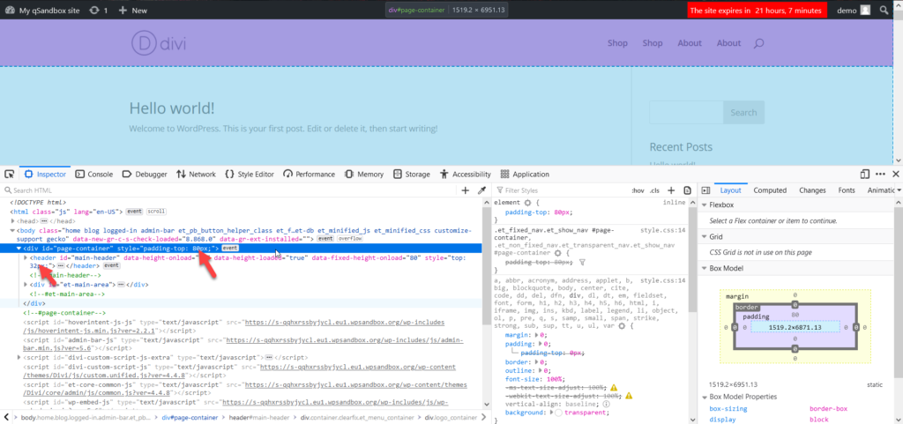
Task: Select header#main-header in the breadcrumb bar
Action: coord(259,418)
